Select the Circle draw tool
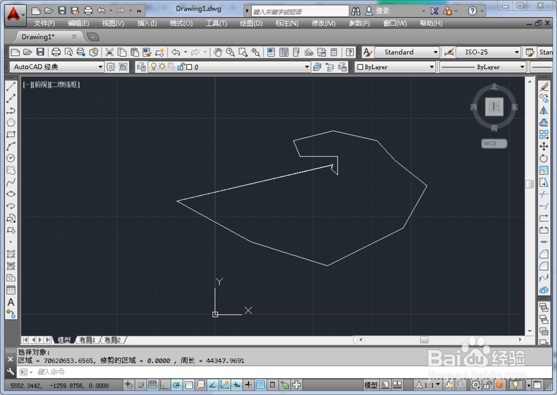The height and width of the screenshot is (395, 557). [11, 159]
